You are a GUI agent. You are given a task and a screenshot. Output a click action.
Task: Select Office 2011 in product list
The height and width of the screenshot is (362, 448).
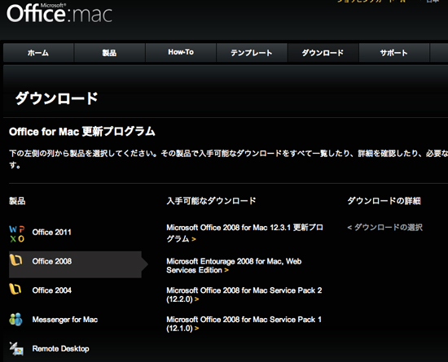point(51,232)
